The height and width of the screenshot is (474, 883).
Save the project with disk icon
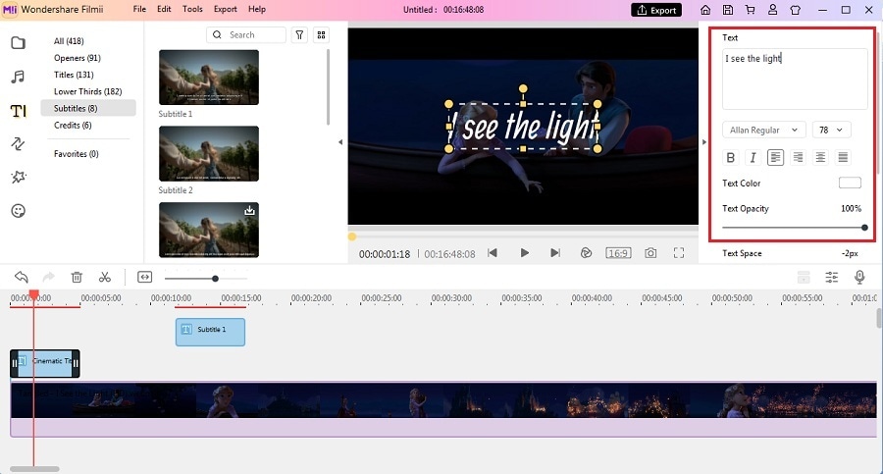coord(728,10)
